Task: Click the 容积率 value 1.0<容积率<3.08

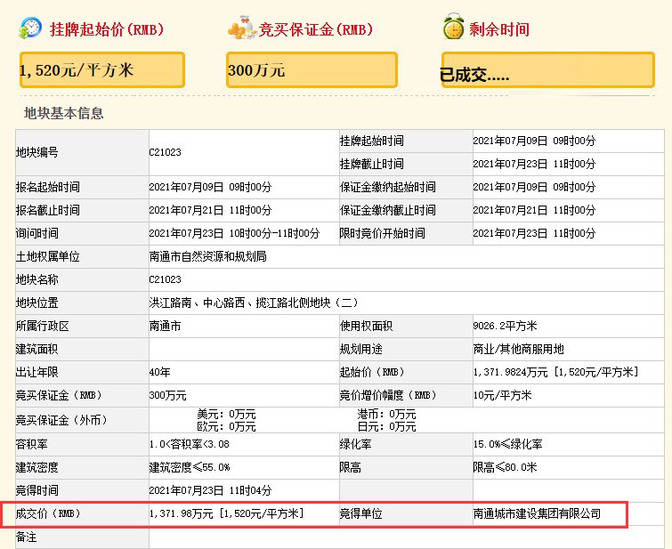Action: 190,444
